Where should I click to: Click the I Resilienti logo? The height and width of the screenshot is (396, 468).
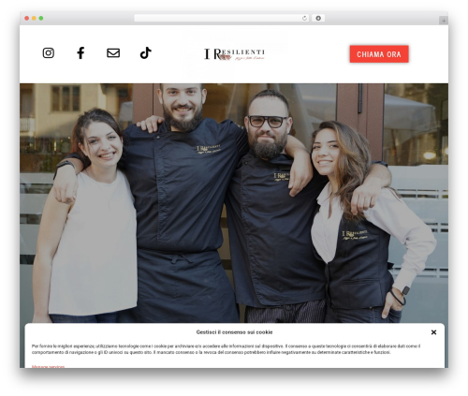click(x=234, y=54)
